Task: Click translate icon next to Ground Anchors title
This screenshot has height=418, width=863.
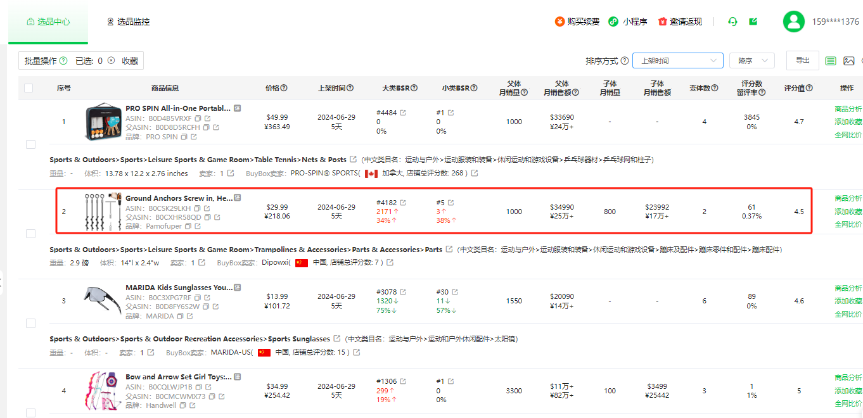Action: (x=238, y=198)
